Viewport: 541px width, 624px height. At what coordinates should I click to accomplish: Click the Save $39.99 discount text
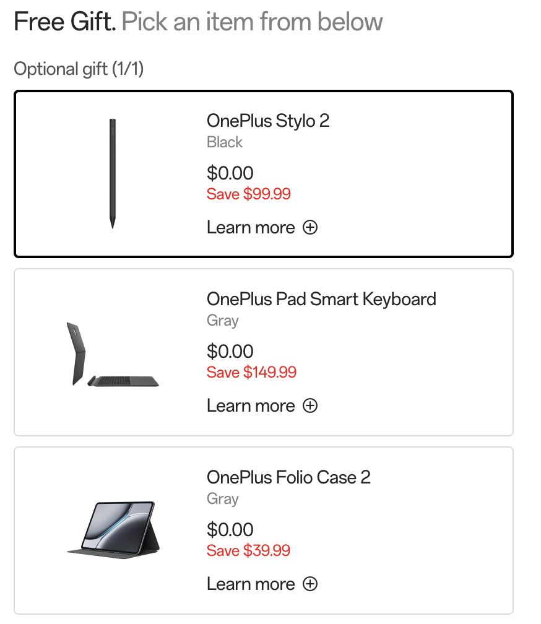coord(249,550)
